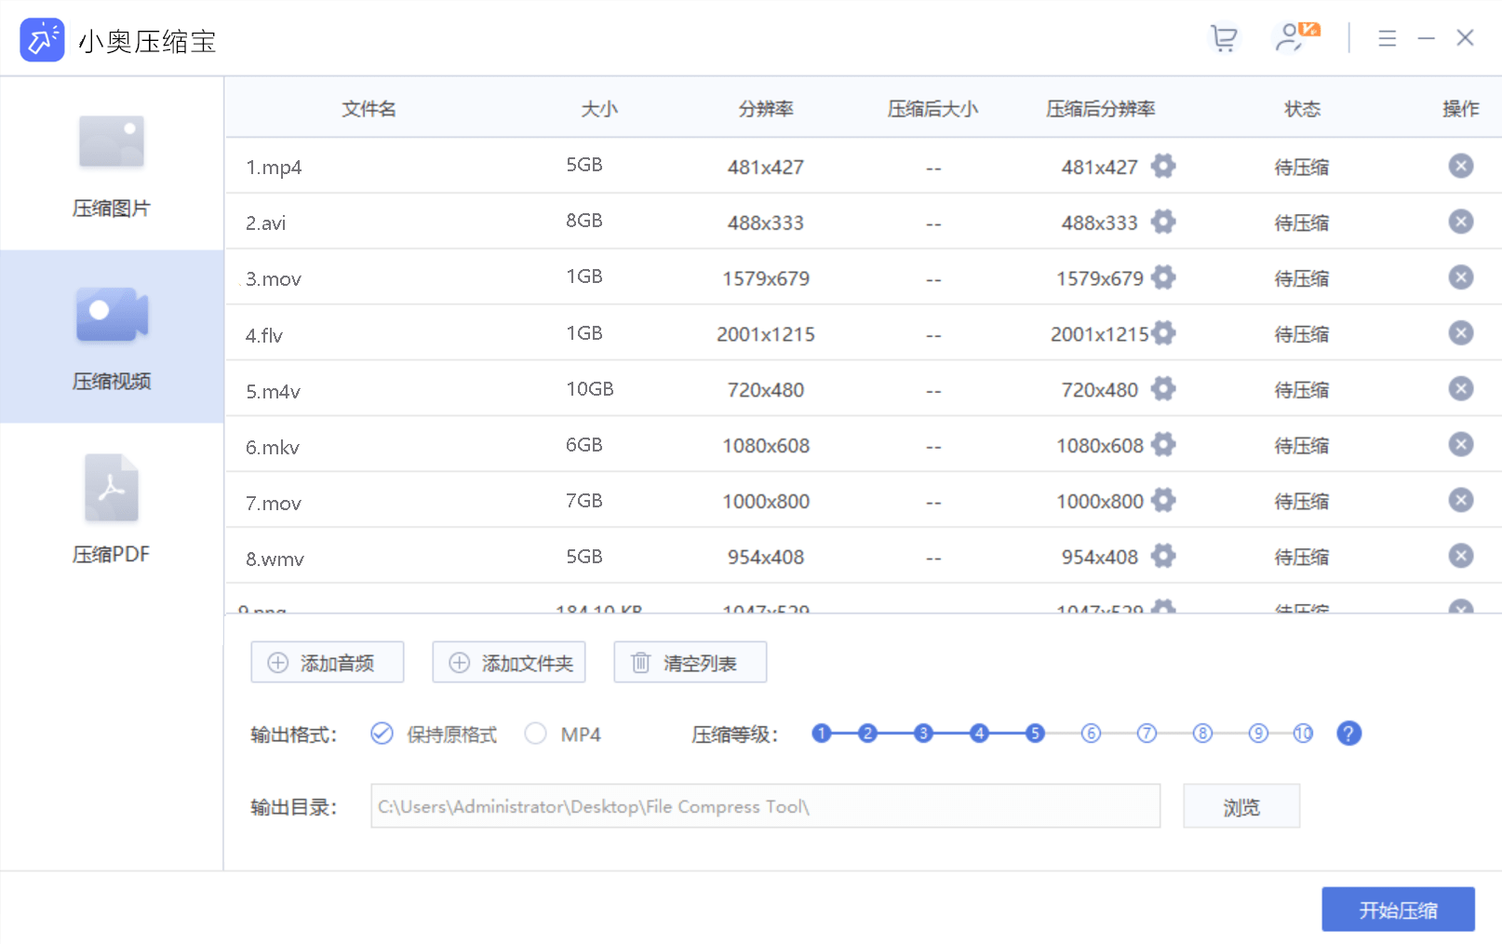Remove 2.avi with its delete icon

[x=1460, y=222]
